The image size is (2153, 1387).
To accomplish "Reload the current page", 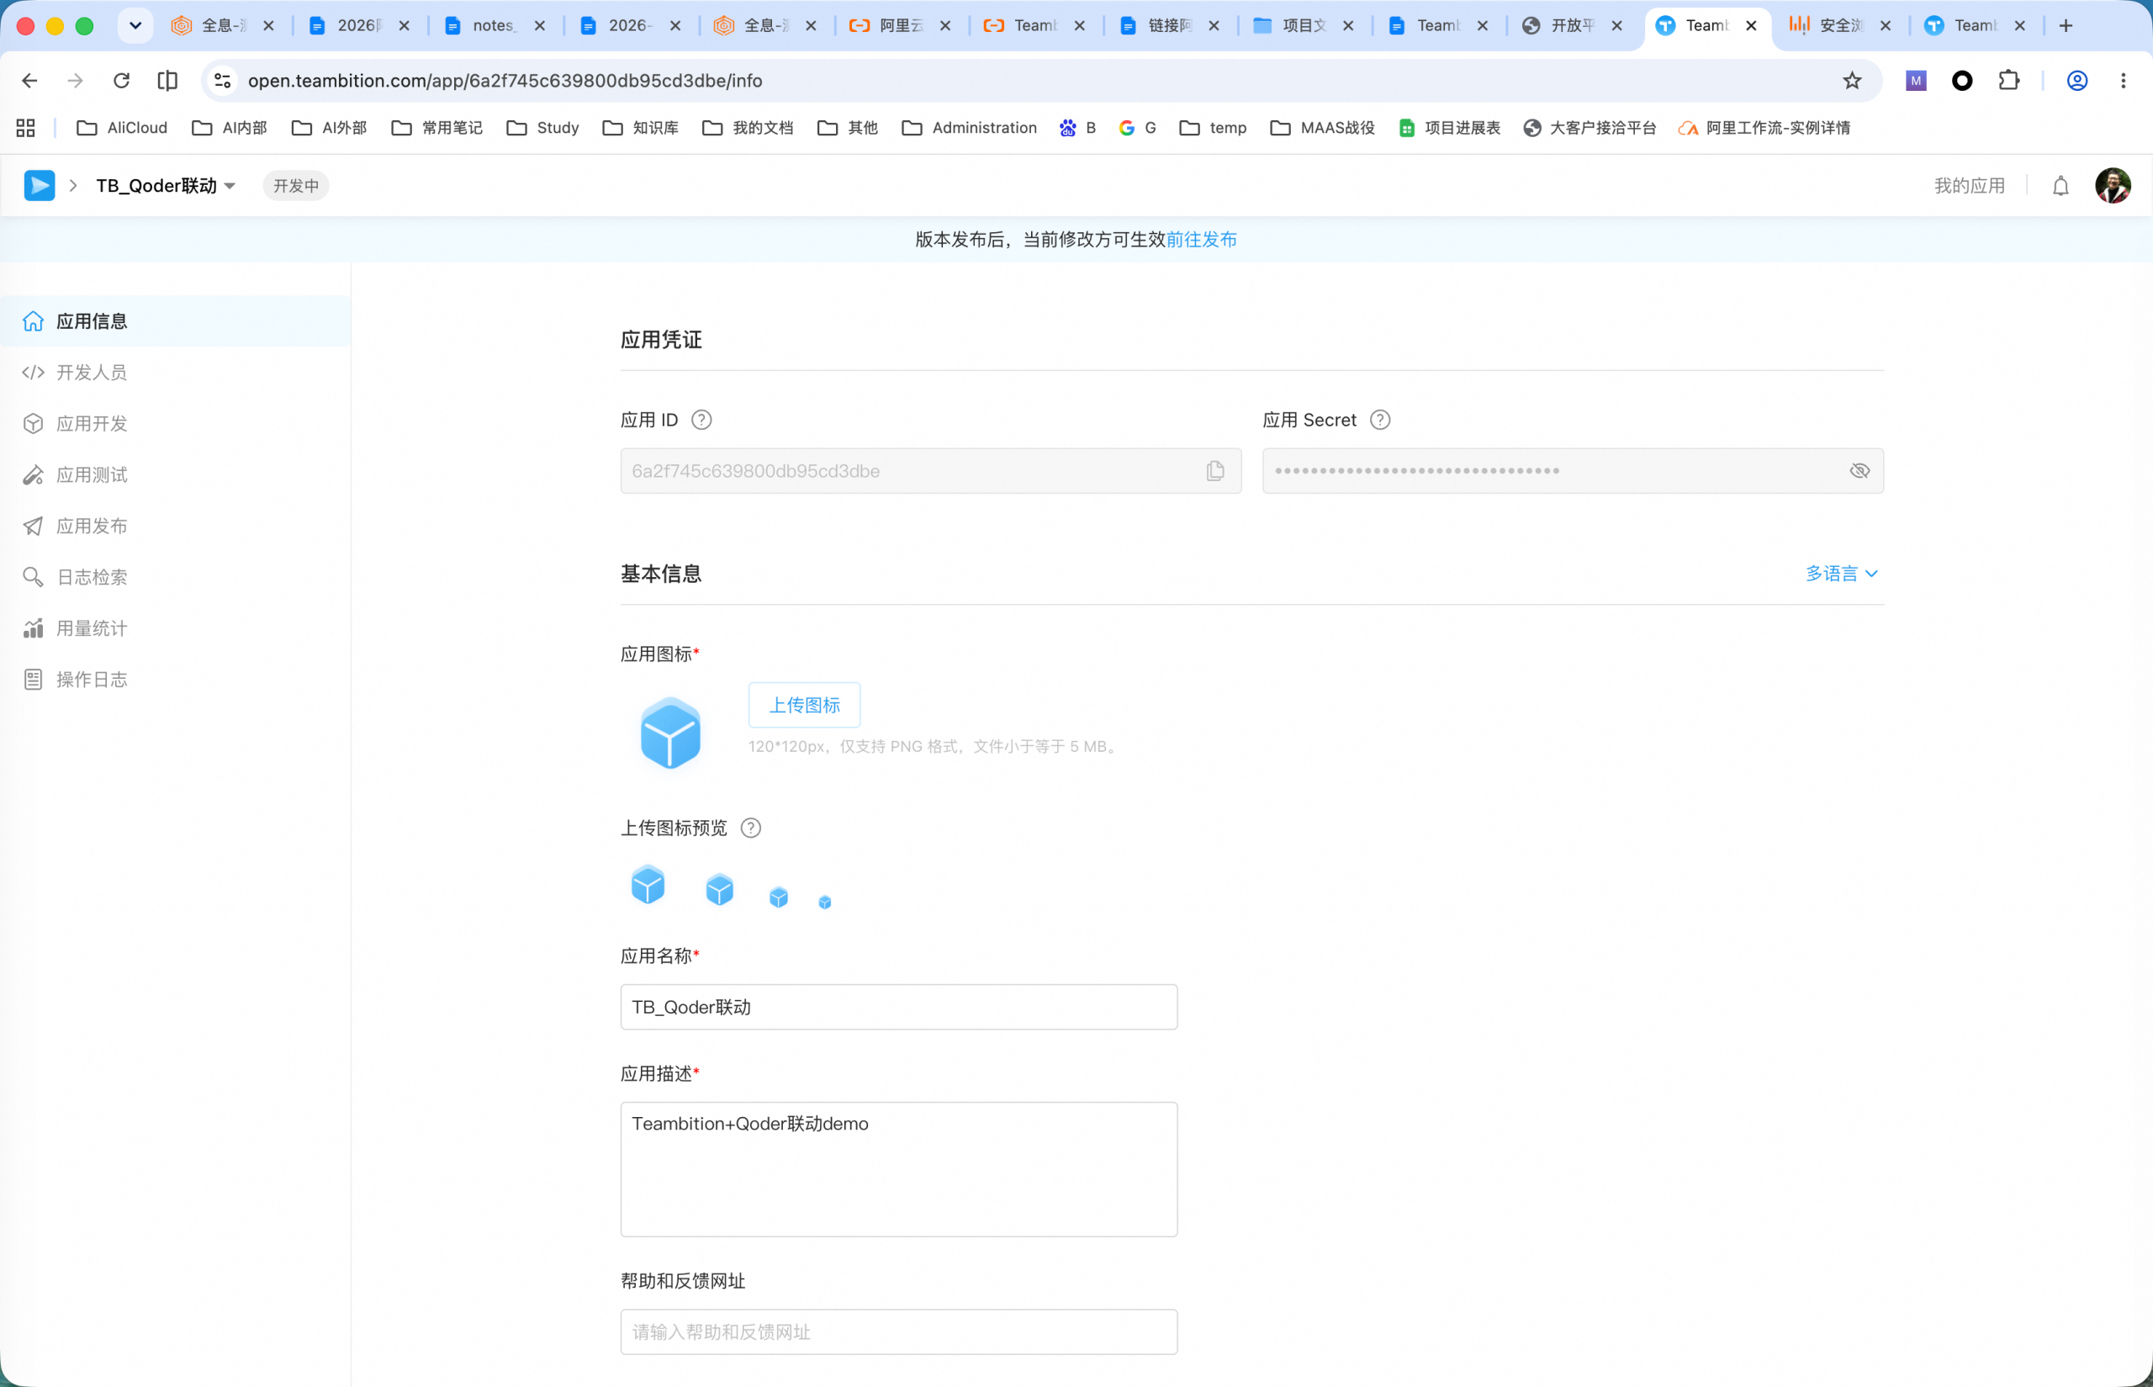I will 122,81.
